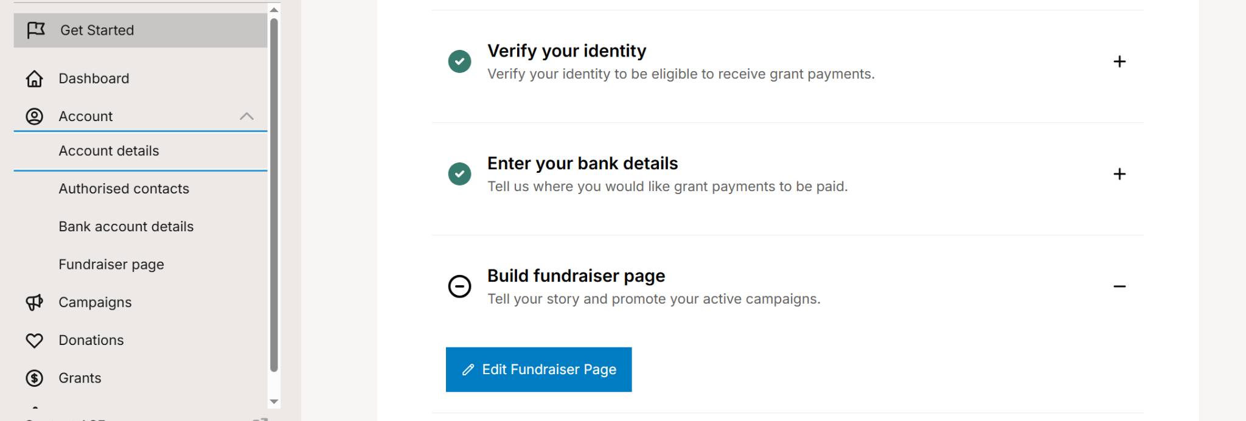Click the Get Started flag icon
1246x421 pixels.
coord(36,30)
